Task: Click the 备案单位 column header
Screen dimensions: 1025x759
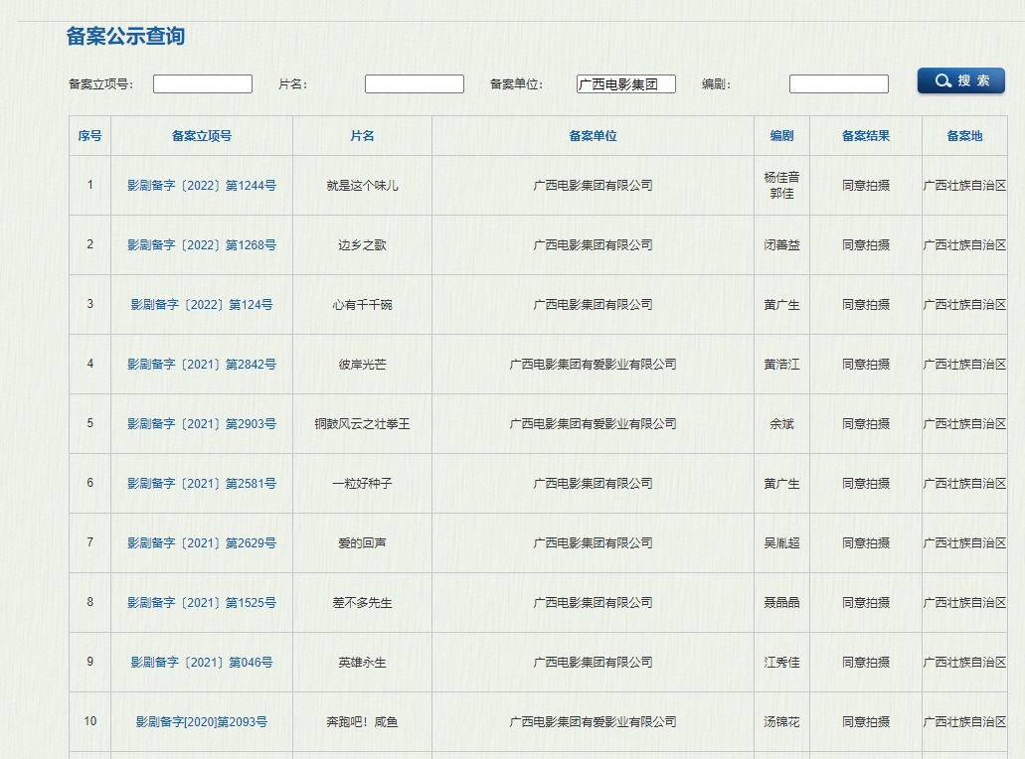Action: [x=593, y=136]
